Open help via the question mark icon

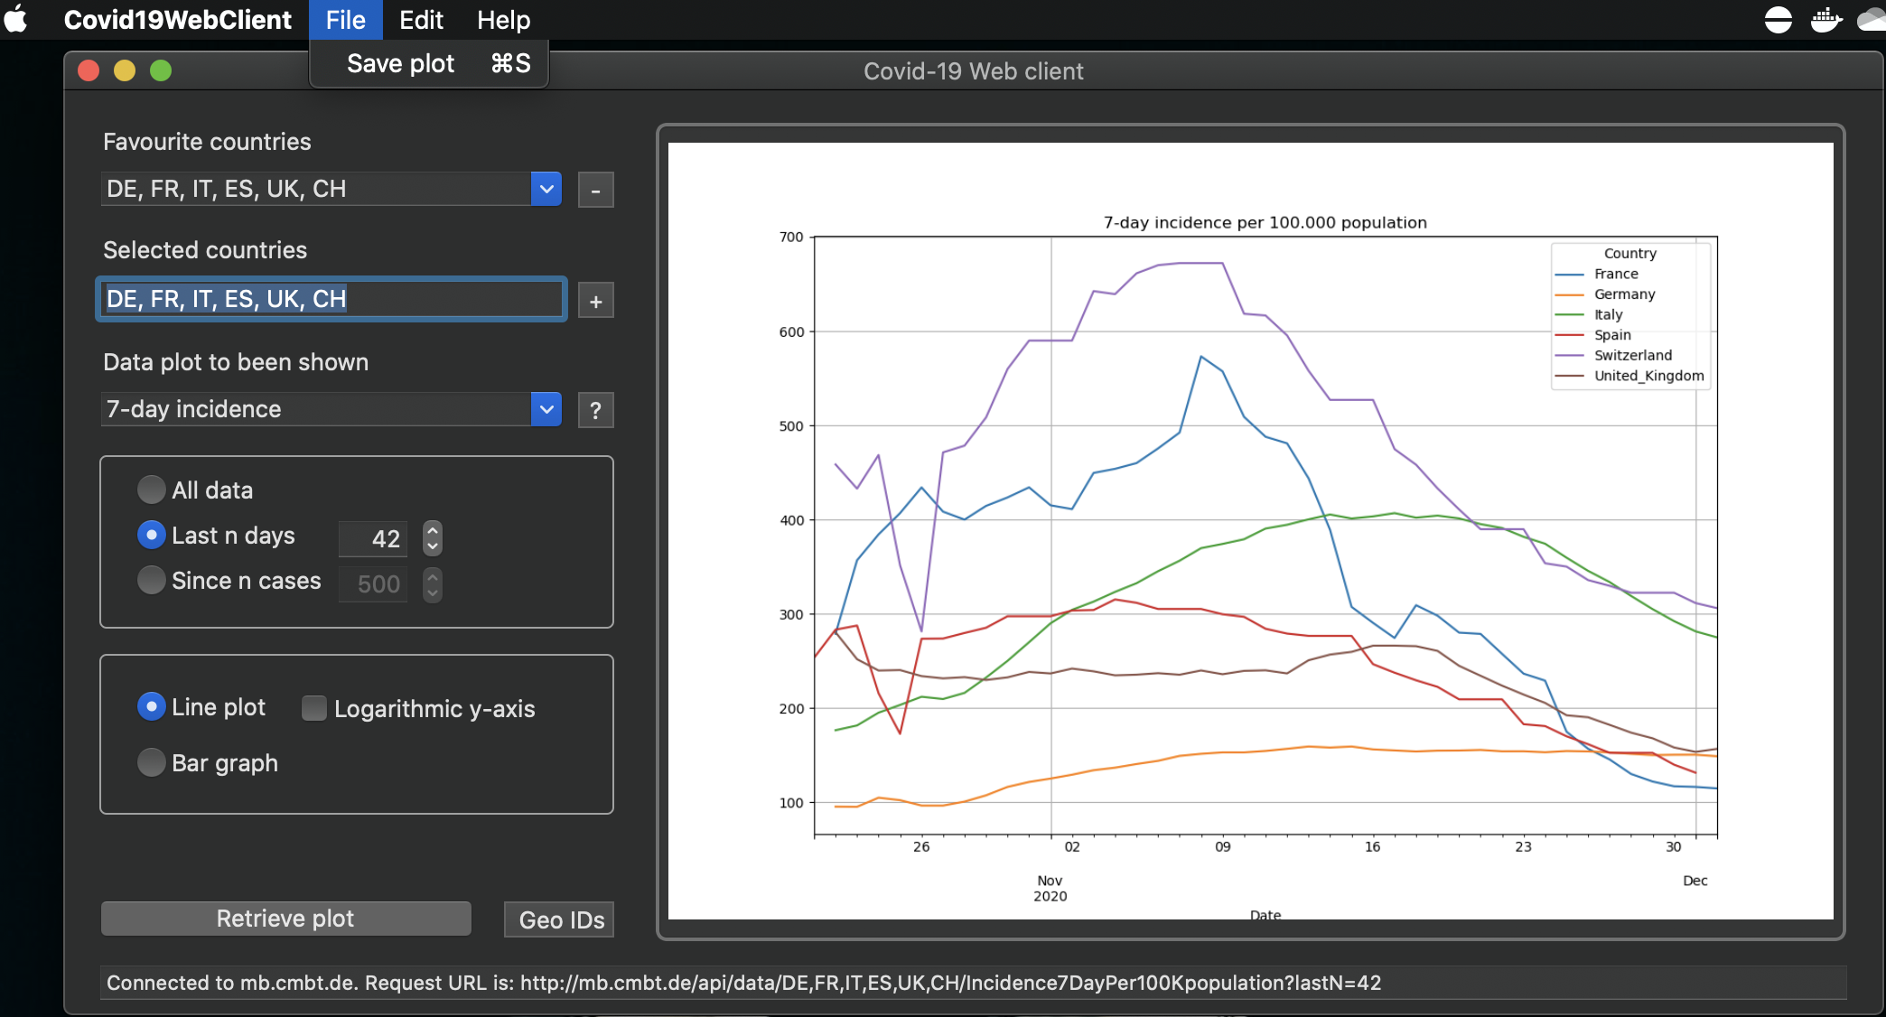coord(595,410)
